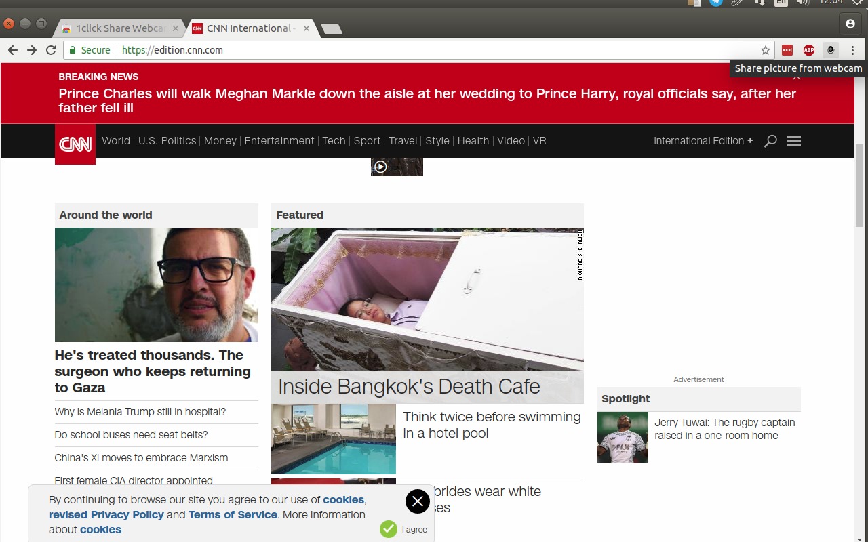Click the green I agree checkmark

tap(389, 529)
